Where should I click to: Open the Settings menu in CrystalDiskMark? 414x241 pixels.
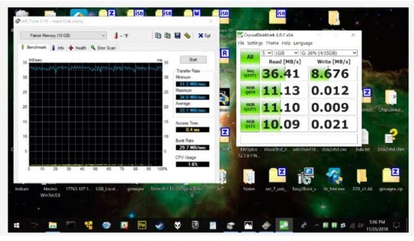coord(255,43)
